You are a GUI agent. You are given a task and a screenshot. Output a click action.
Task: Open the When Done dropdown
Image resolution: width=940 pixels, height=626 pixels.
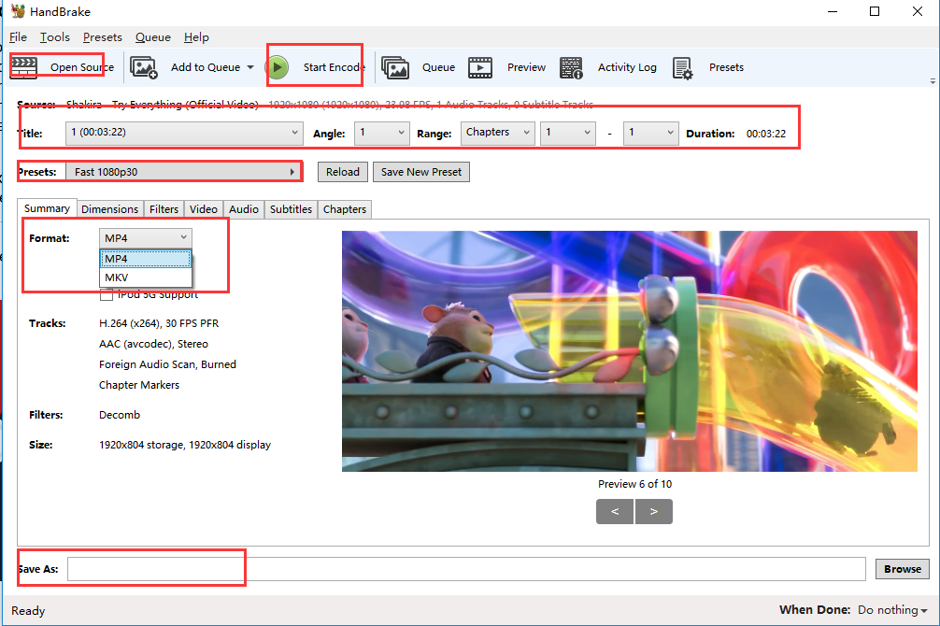pos(890,610)
